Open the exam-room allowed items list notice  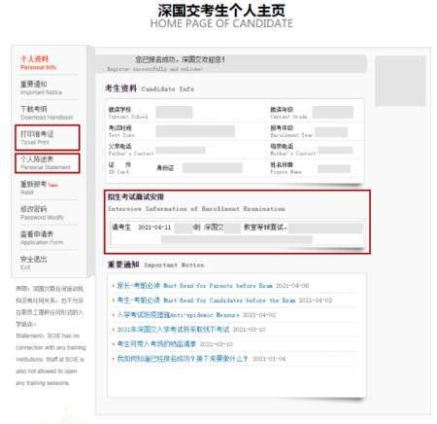175,344
